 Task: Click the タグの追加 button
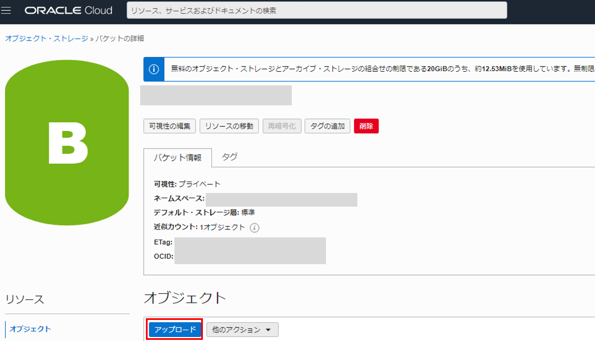(x=328, y=126)
